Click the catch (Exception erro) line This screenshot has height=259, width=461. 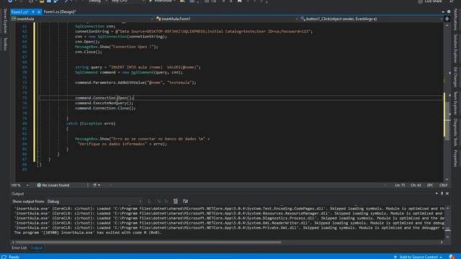click(x=91, y=124)
